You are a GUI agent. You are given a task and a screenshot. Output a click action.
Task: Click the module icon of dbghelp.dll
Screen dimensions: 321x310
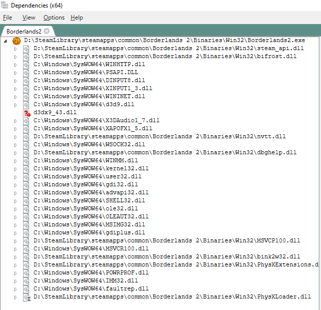(x=26, y=153)
